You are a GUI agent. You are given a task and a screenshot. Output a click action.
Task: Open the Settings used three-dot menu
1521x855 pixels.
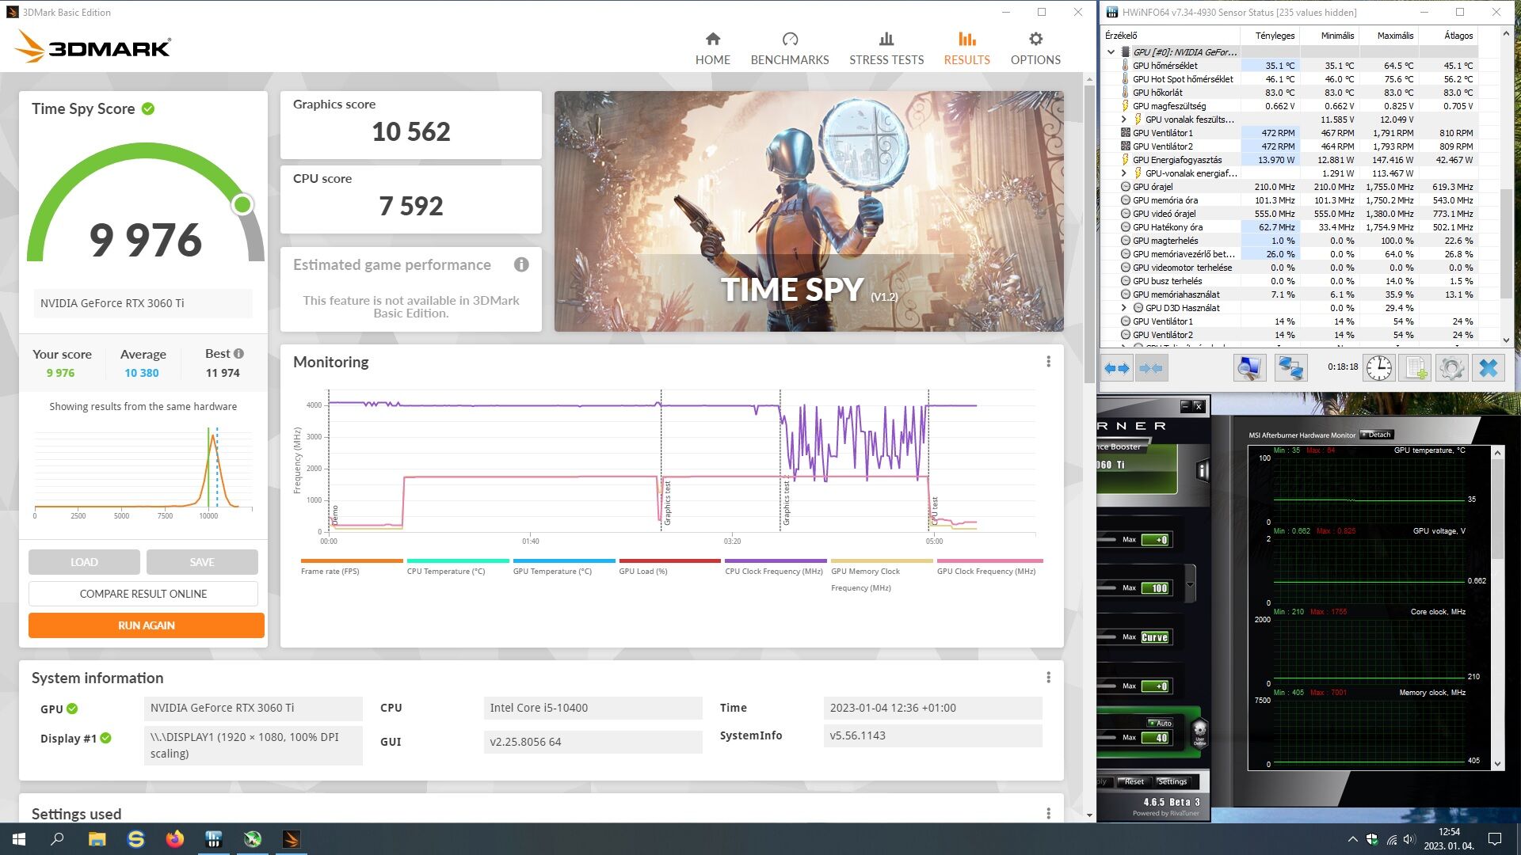tap(1048, 814)
